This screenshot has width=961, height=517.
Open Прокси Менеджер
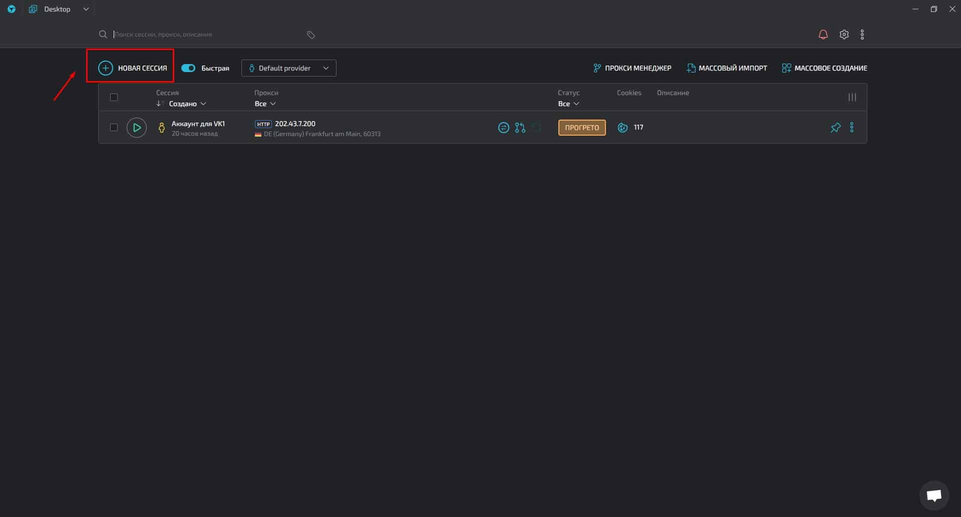point(632,68)
